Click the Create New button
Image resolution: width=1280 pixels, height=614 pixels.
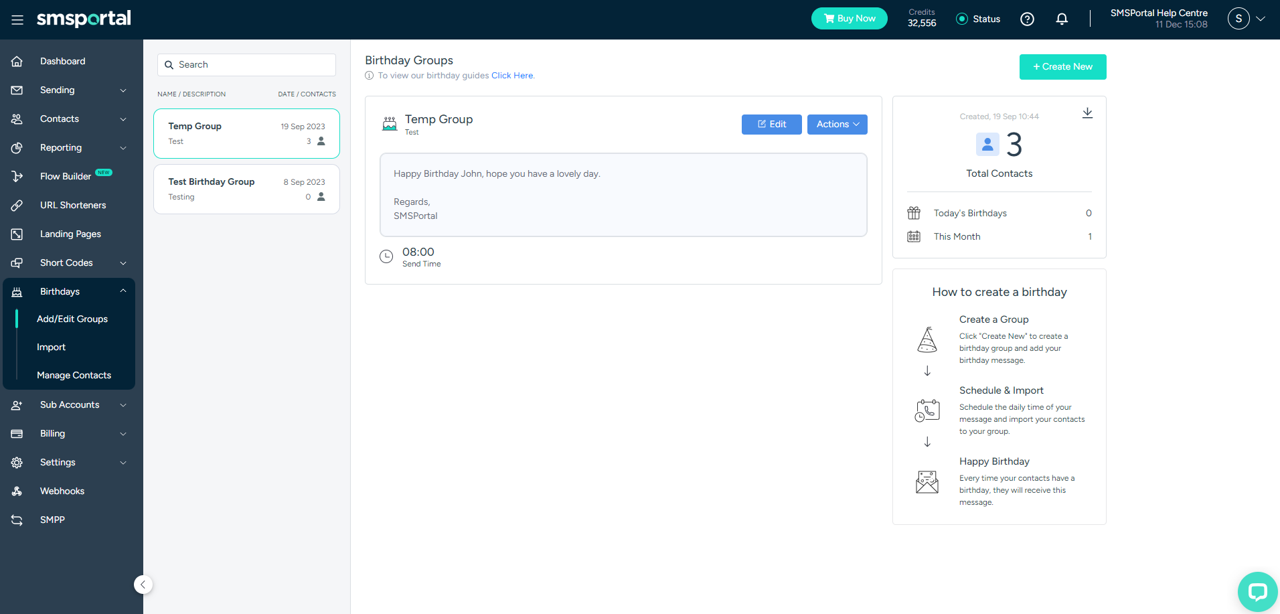click(x=1062, y=67)
